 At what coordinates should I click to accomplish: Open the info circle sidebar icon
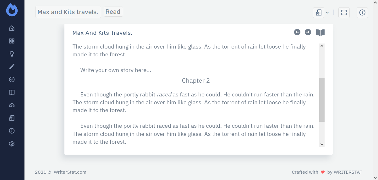[12, 131]
